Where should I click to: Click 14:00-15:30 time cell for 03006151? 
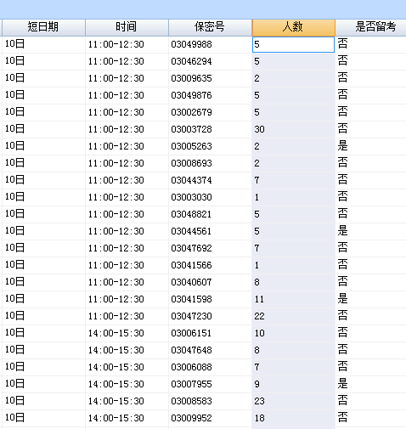[127, 333]
